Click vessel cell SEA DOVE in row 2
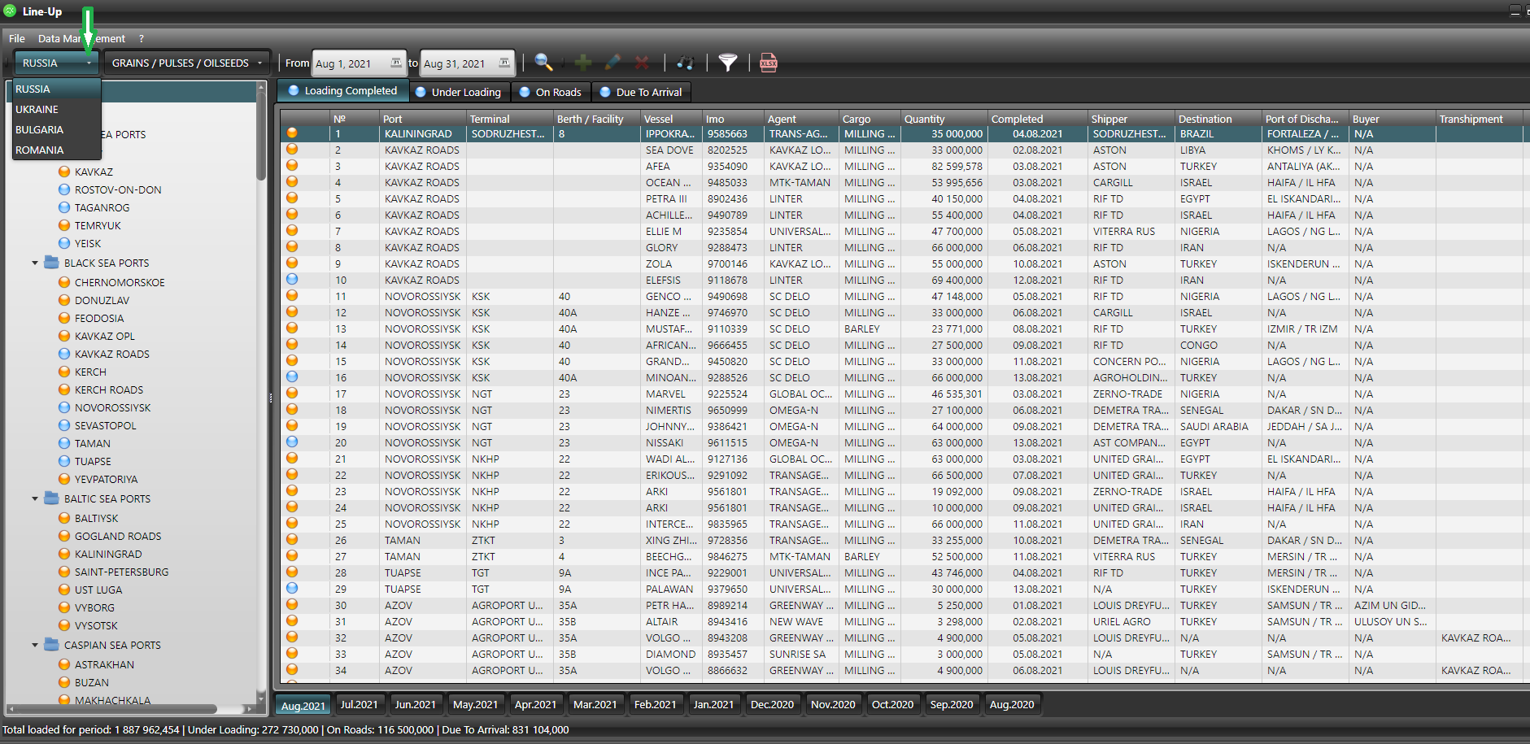Screen dimensions: 1530x744 [670, 150]
